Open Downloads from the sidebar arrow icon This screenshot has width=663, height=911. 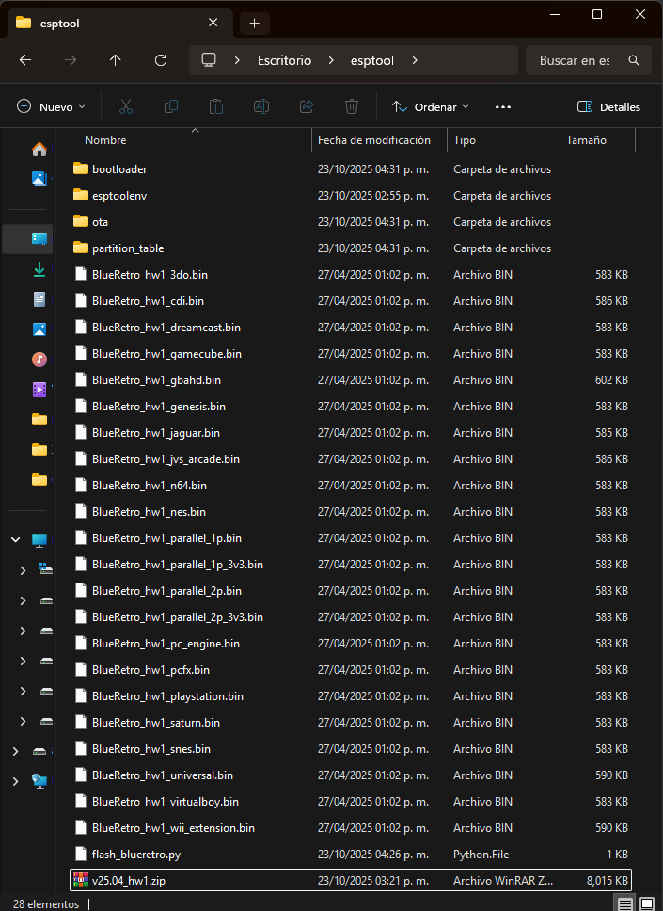(x=39, y=269)
